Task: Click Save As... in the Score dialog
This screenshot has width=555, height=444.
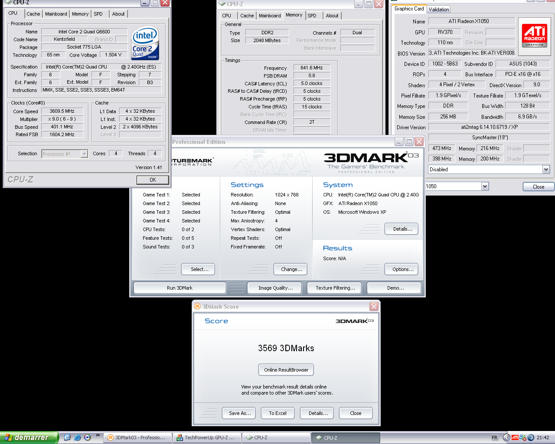Action: click(x=240, y=413)
